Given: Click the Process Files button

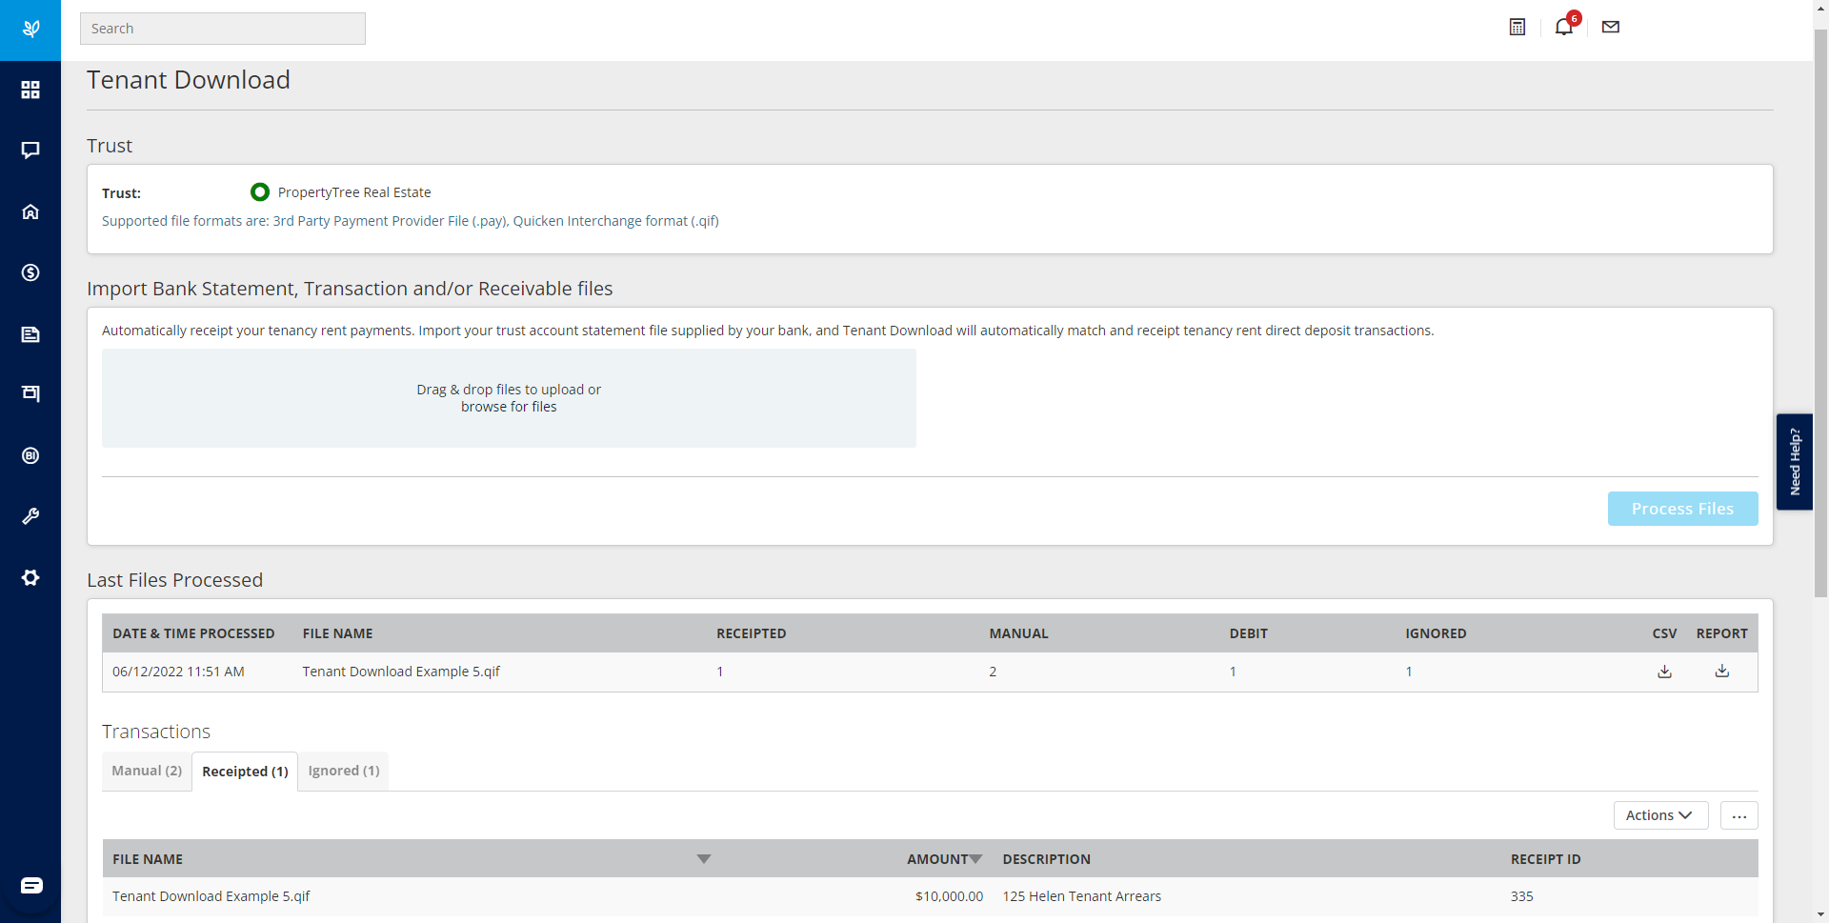Looking at the screenshot, I should tap(1682, 509).
